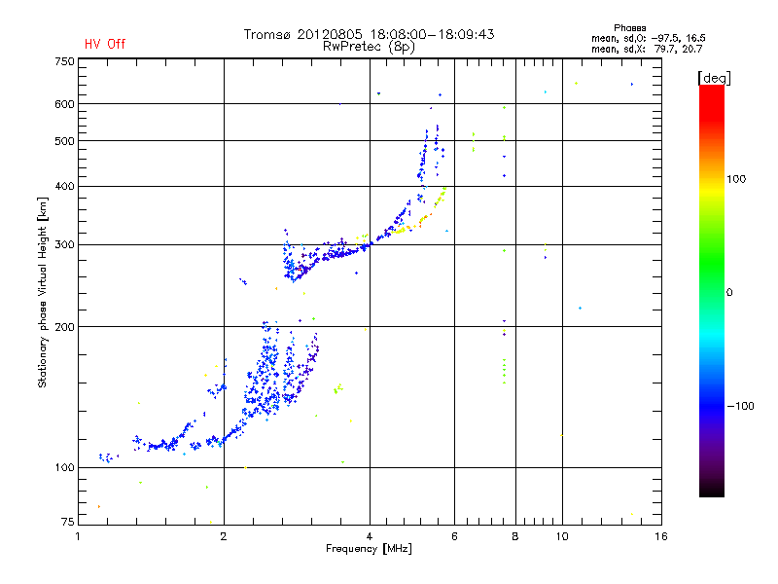Click the y-axis label '100'

[64, 468]
